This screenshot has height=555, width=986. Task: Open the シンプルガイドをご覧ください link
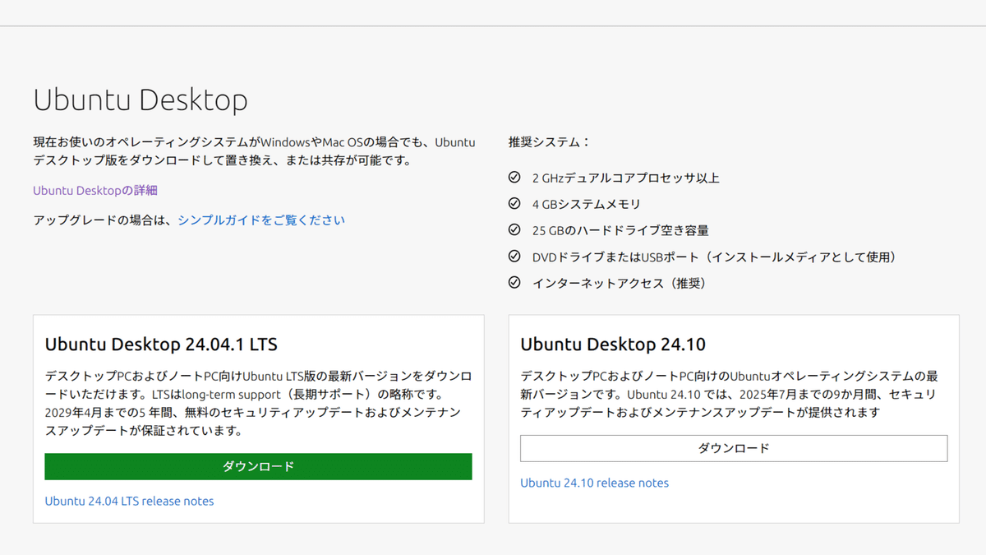tap(261, 220)
